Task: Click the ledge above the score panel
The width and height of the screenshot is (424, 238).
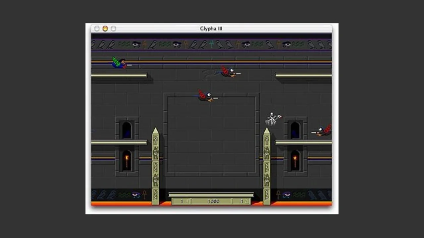Action: click(211, 195)
